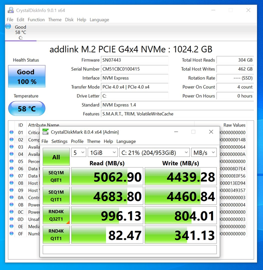Click status orb for attribute 03
The width and height of the screenshot is (263, 270).
tap(12, 147)
